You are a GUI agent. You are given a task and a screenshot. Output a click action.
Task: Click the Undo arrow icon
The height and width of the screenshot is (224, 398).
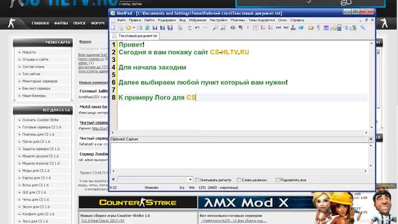197,27
